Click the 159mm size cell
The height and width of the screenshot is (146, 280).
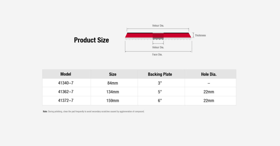tap(113, 100)
